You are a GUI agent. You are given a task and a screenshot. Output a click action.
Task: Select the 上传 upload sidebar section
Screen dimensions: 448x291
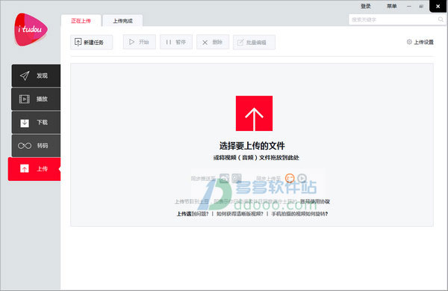[34, 169]
